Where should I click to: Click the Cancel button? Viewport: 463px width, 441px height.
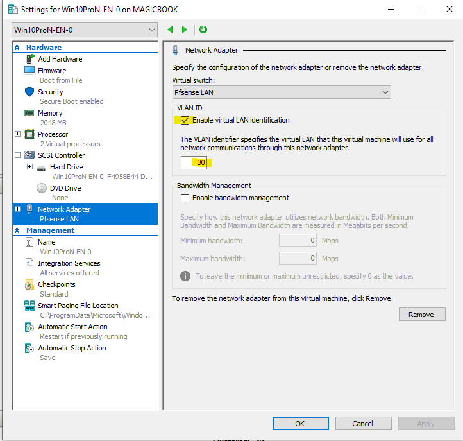363,424
